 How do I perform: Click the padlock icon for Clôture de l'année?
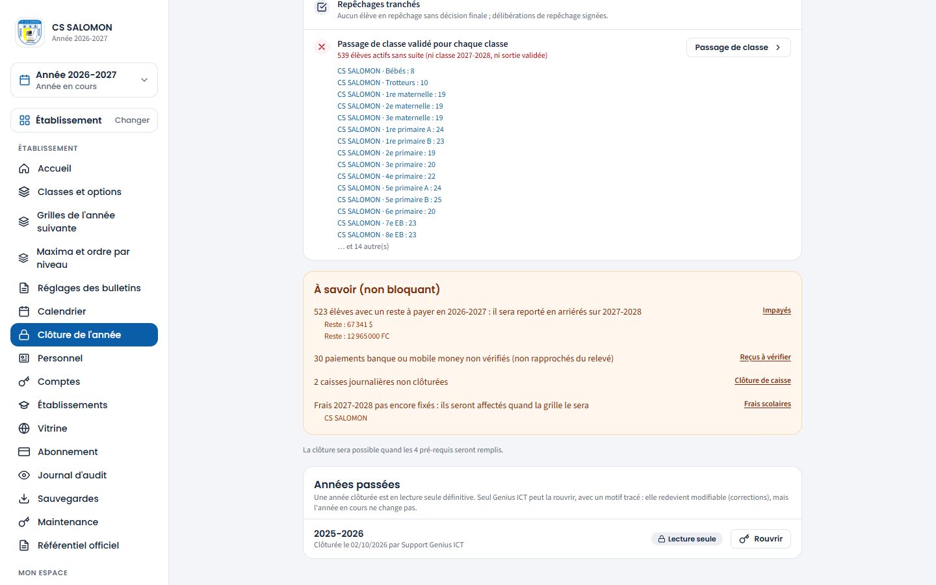point(24,335)
